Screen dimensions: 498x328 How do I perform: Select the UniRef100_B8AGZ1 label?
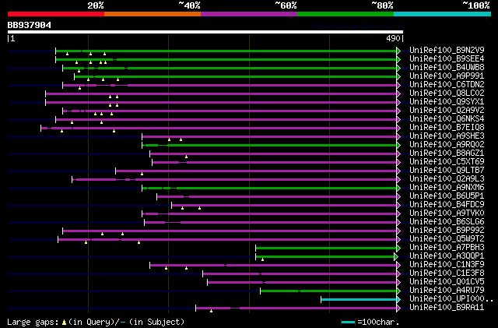coord(447,153)
